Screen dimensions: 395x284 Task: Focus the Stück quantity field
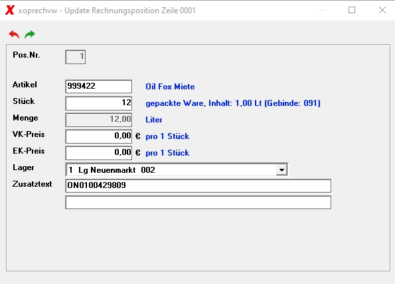pos(98,103)
